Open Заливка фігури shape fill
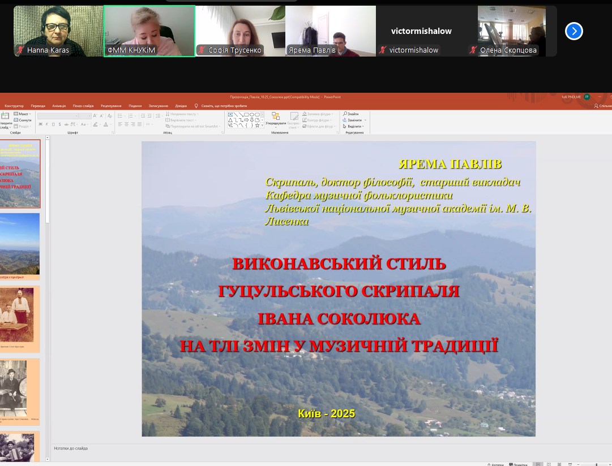The height and width of the screenshot is (466, 612). pos(318,114)
